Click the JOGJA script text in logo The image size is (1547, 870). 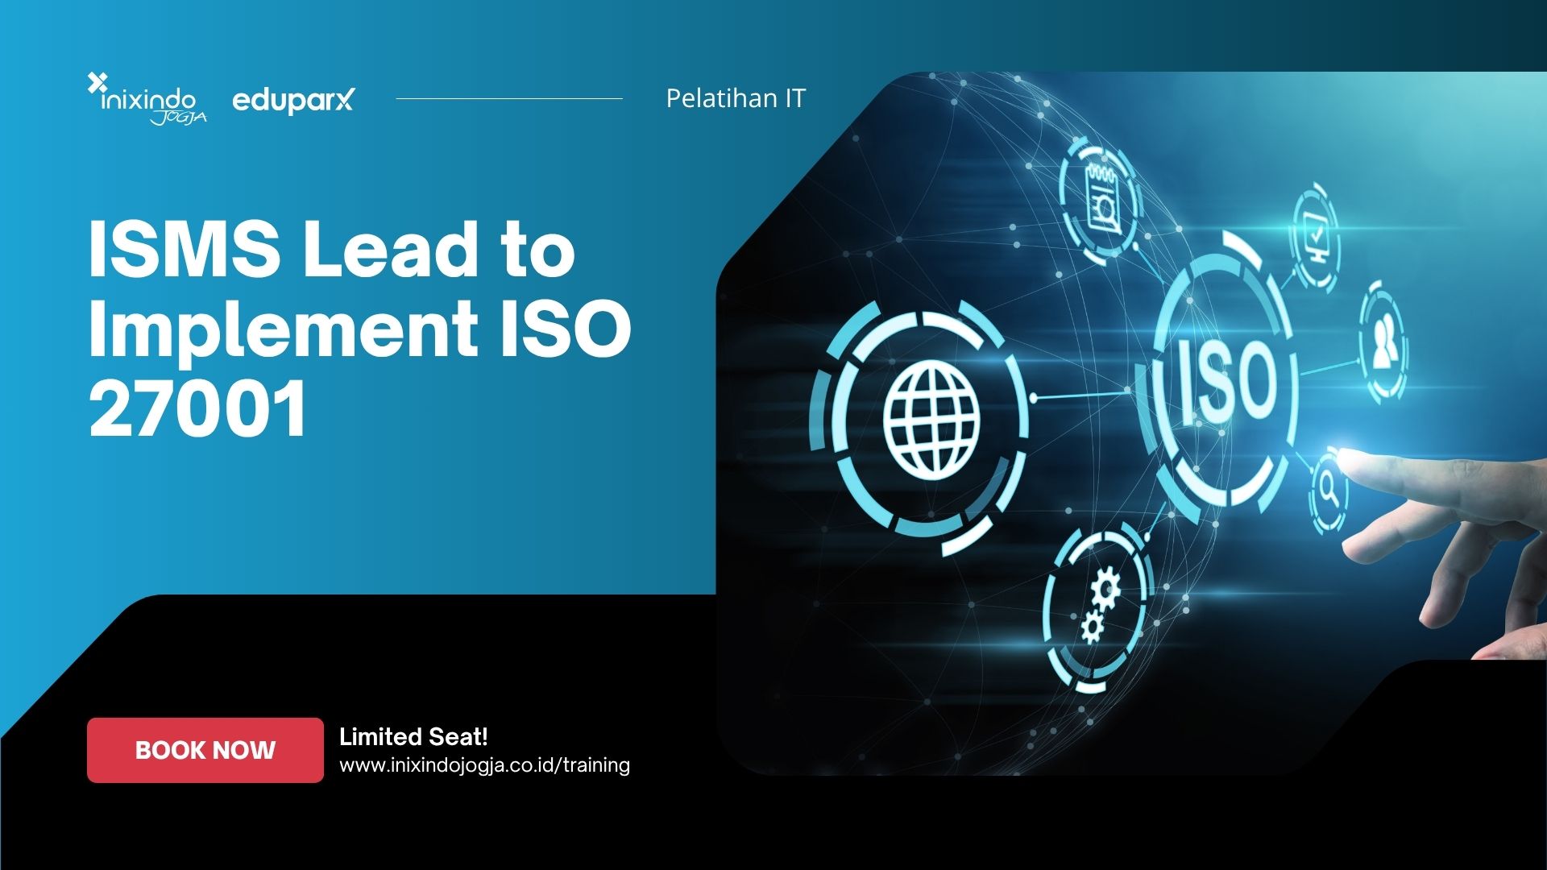pos(178,118)
